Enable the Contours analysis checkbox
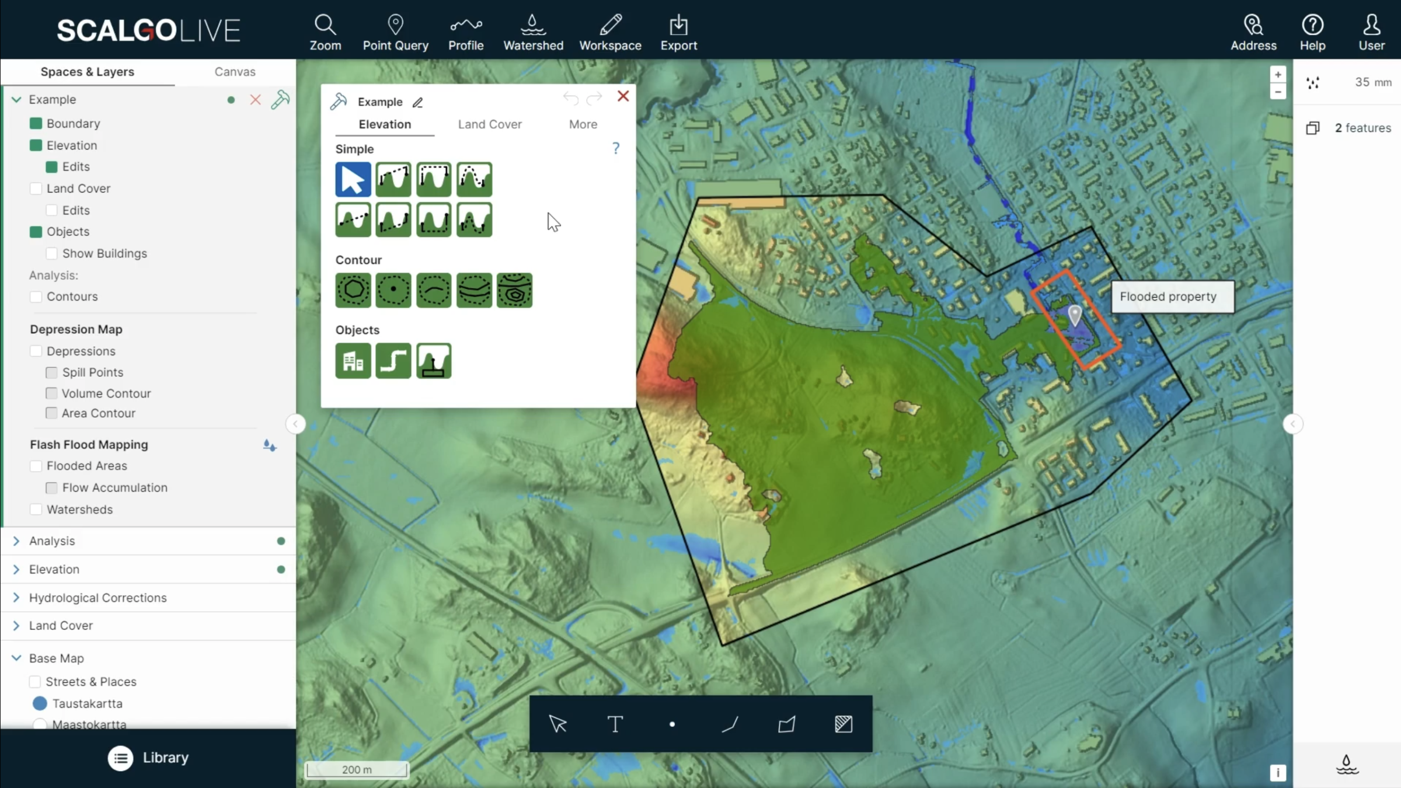 (x=36, y=297)
